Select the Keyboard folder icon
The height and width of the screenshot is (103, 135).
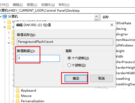point(18,91)
